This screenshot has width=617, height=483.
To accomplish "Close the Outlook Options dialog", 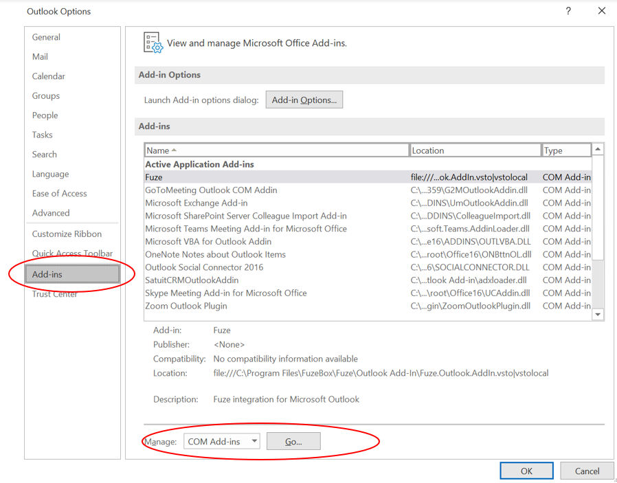I will [602, 11].
